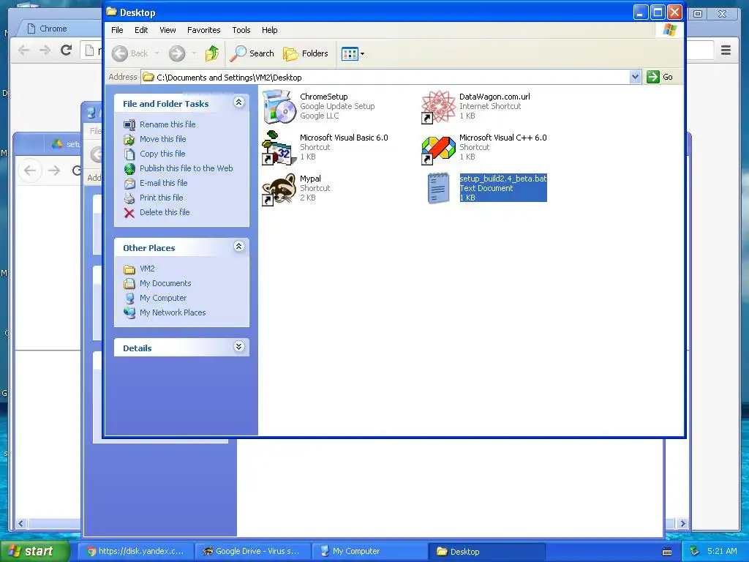The image size is (749, 562).
Task: Toggle the Folders pane button
Action: (306, 53)
